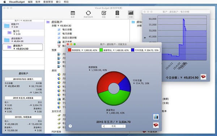The image size is (217, 136).
Task: Click the green legend swatch ¥1,480.00
Action: point(101,50)
